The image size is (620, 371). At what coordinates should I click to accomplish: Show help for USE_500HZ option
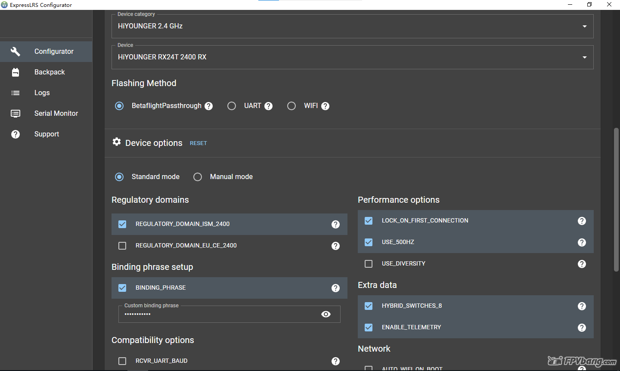(x=582, y=242)
